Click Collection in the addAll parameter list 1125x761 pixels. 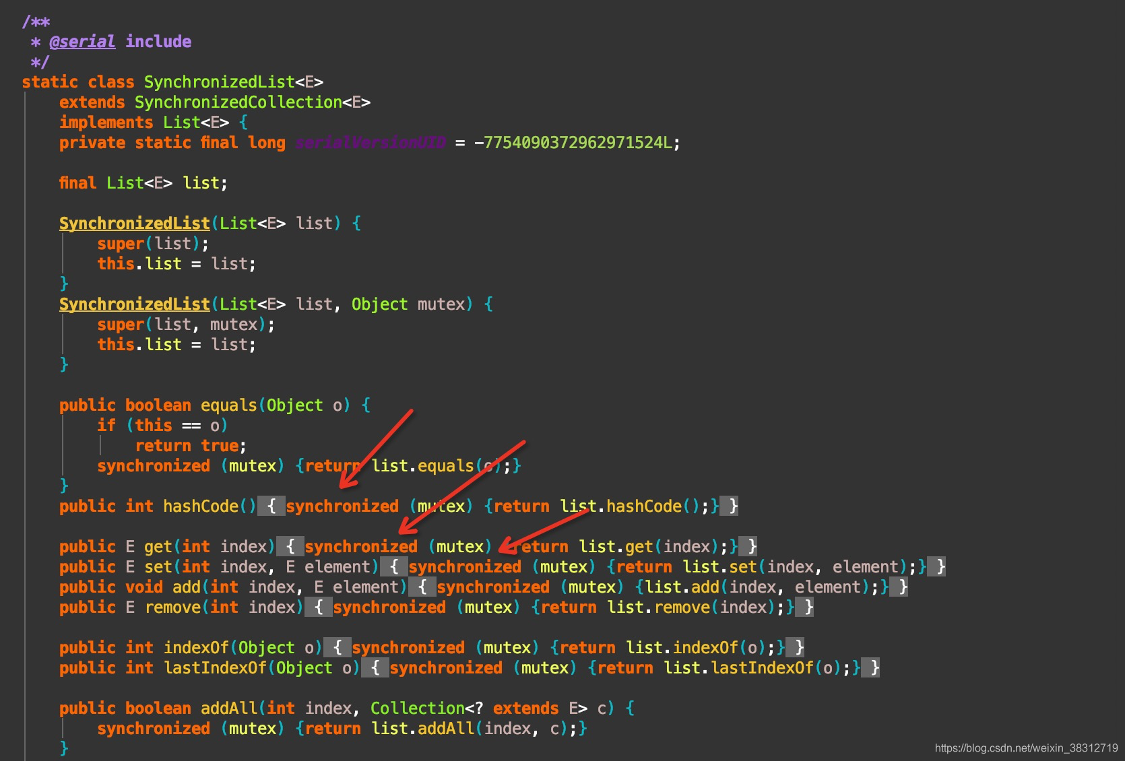pos(418,708)
